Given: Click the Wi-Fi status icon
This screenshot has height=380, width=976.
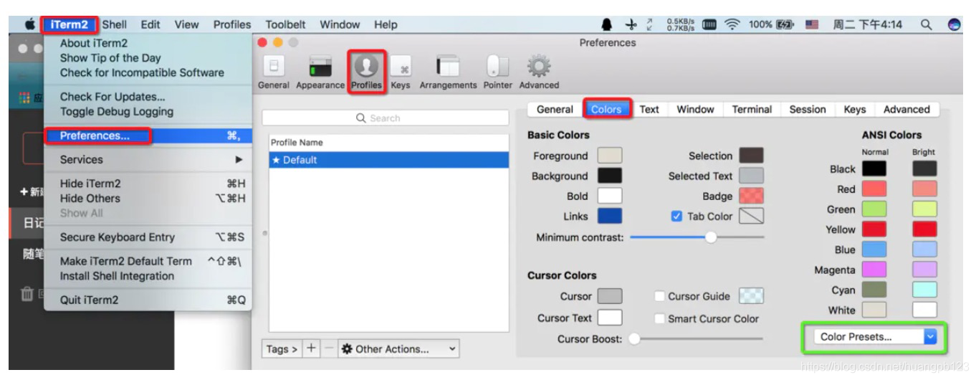Looking at the screenshot, I should 733,25.
